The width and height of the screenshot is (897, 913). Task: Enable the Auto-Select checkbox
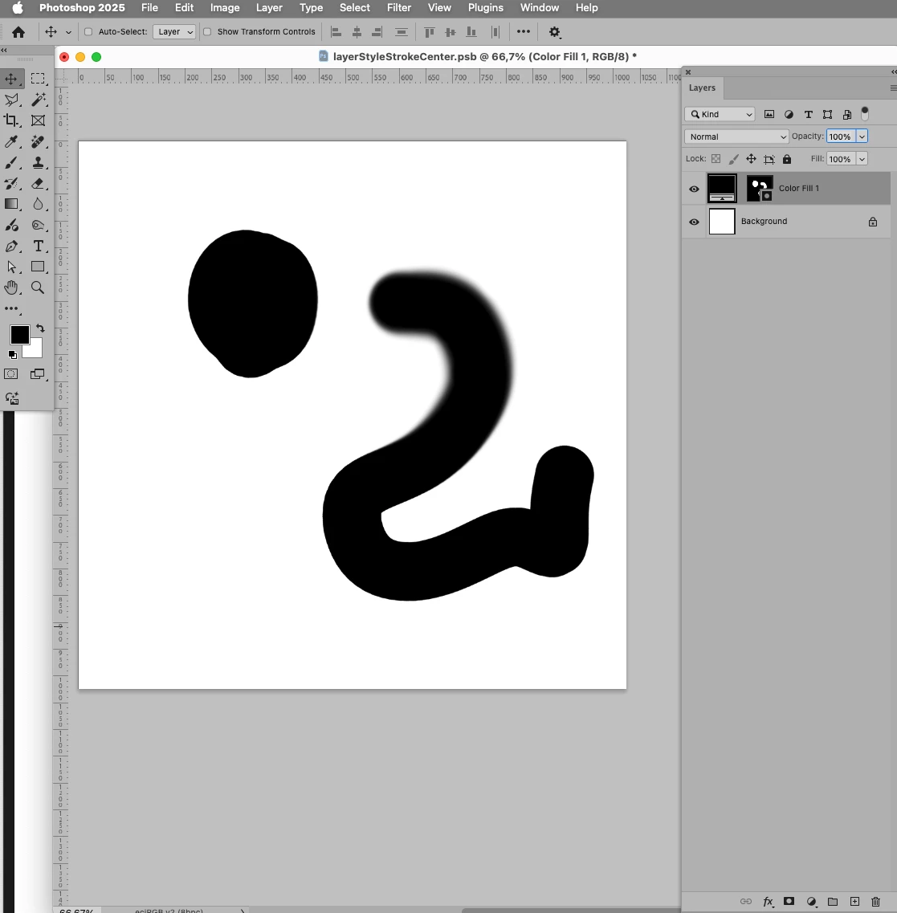point(88,31)
